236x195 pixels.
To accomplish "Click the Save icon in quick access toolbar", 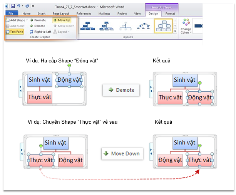I will point(13,6).
